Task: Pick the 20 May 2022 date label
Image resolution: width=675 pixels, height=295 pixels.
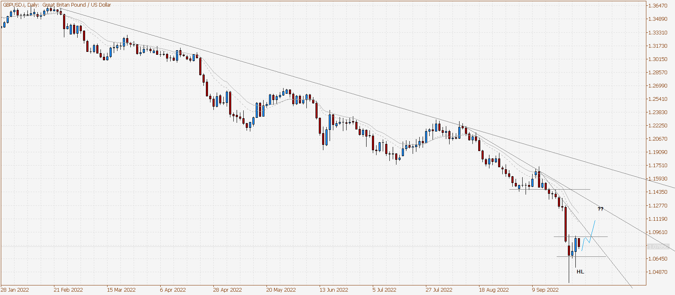Action: pos(281,290)
